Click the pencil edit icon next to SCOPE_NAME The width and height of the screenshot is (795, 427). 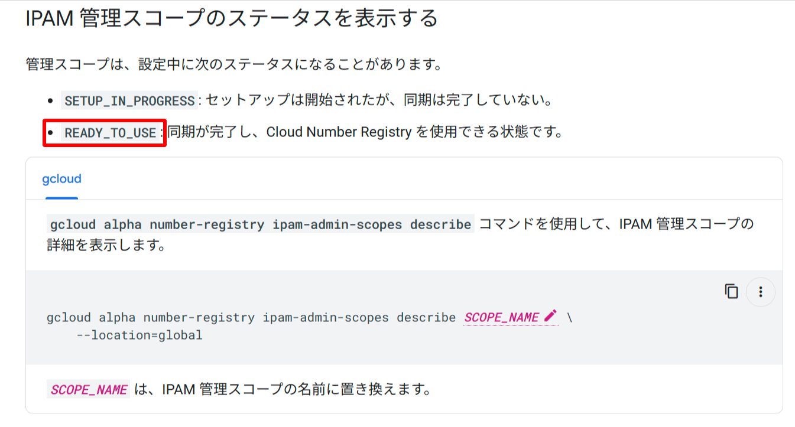[551, 317]
